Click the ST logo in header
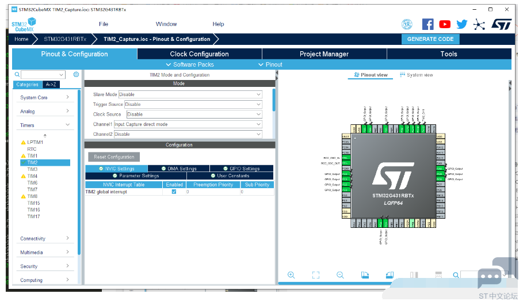Image resolution: width=523 pixels, height=305 pixels. click(x=501, y=24)
